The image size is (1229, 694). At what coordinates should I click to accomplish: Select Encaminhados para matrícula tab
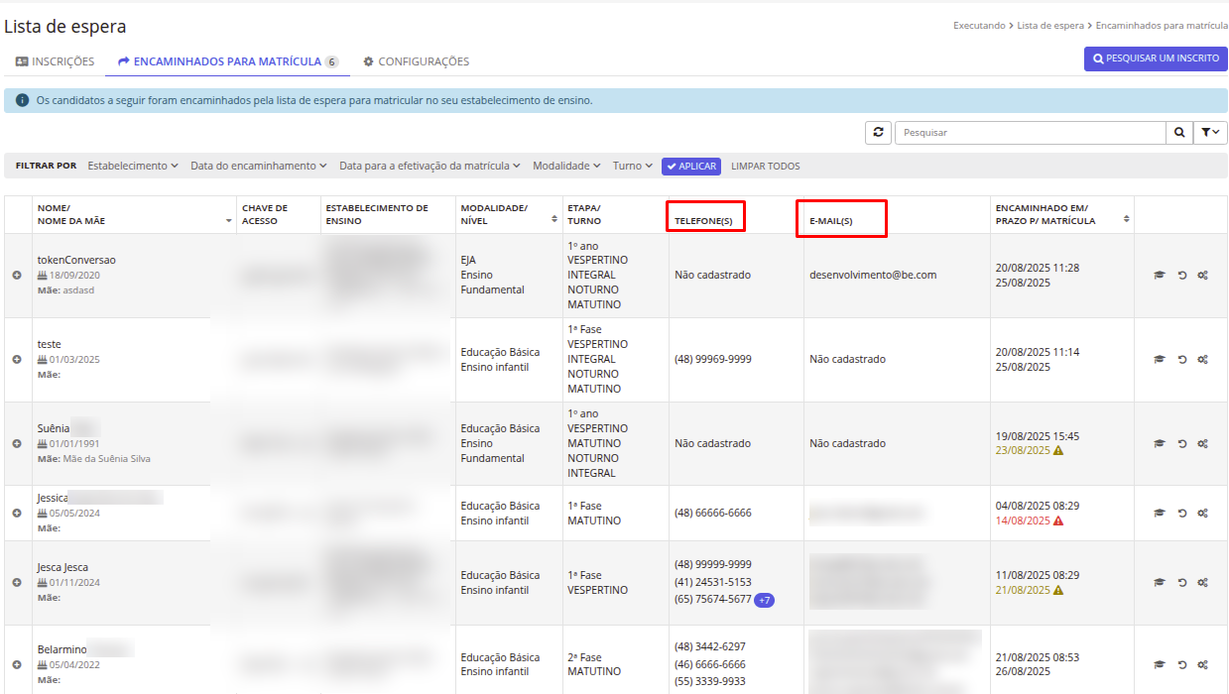(228, 61)
